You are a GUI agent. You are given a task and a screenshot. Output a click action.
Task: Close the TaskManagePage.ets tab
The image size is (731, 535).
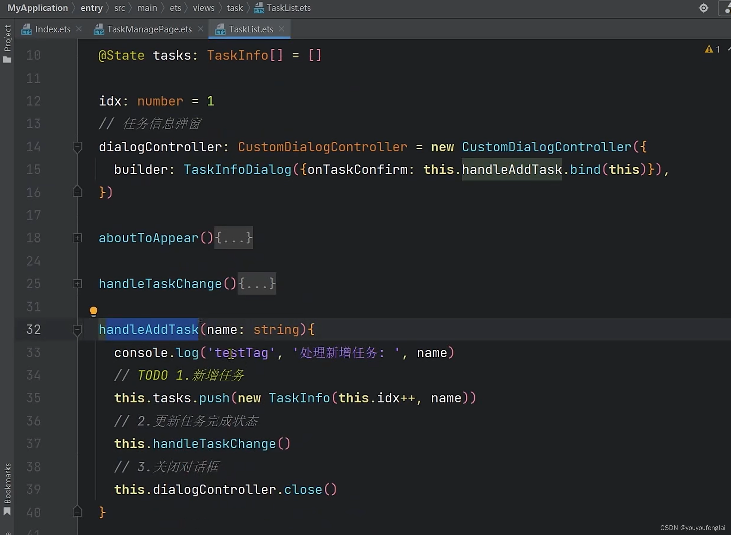201,29
